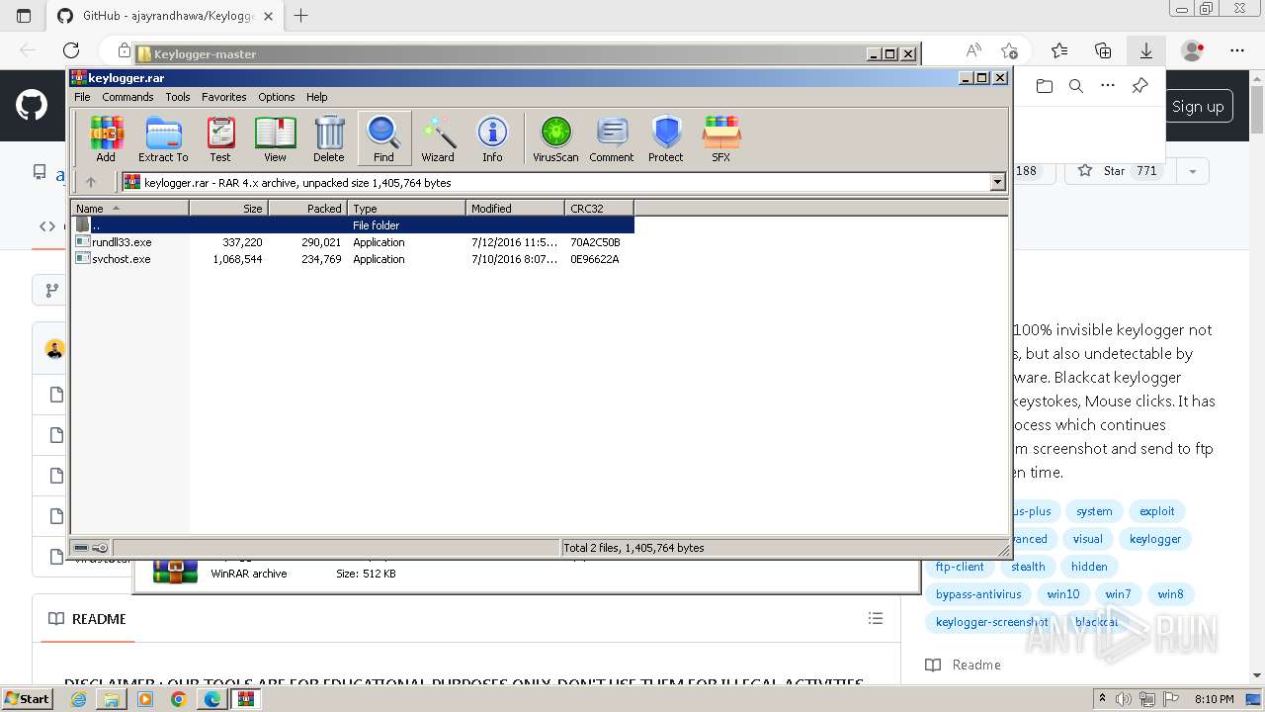Click the 'system' topic tag
1265x712 pixels.
point(1094,511)
